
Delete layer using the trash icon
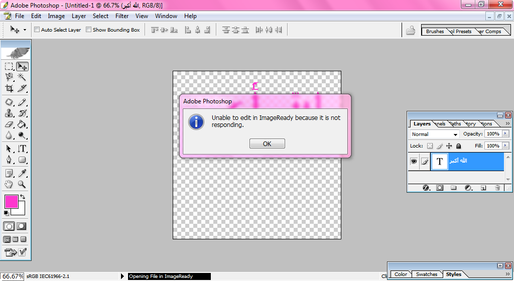pos(497,188)
